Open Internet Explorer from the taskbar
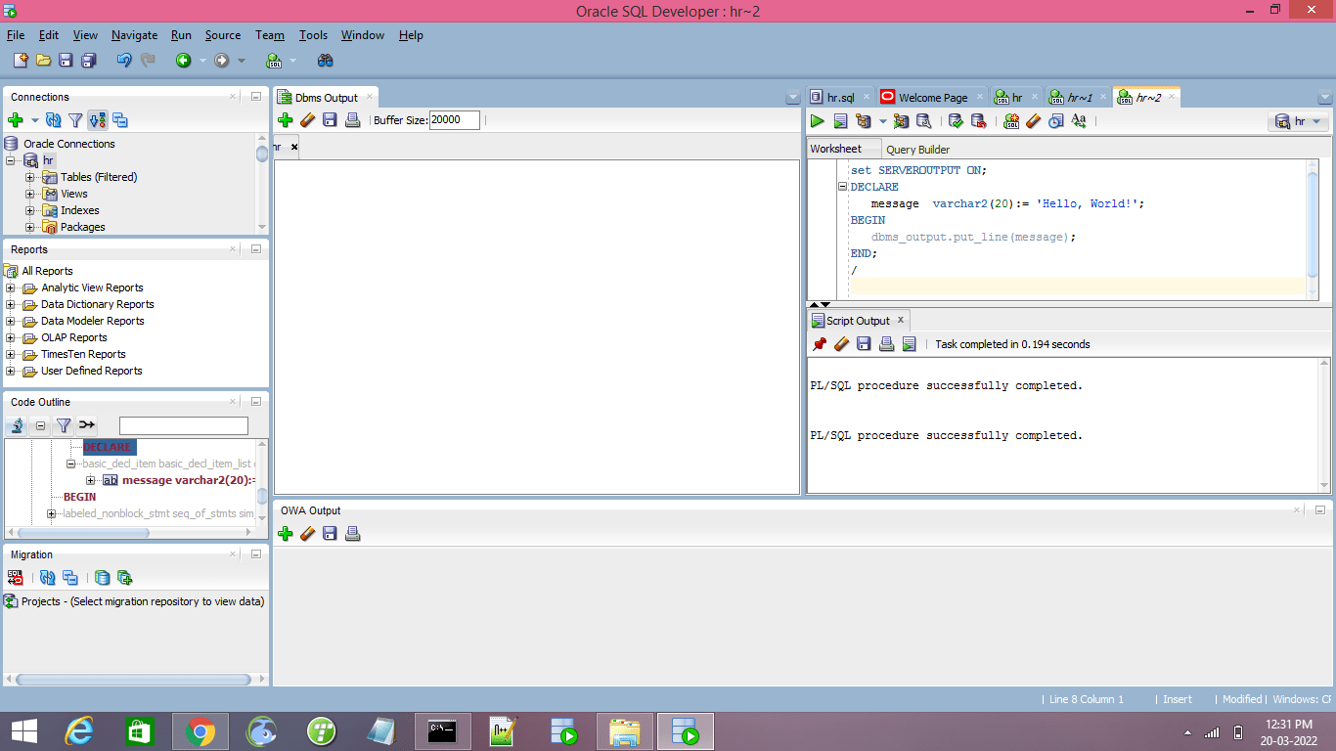Image resolution: width=1336 pixels, height=751 pixels. click(x=78, y=731)
